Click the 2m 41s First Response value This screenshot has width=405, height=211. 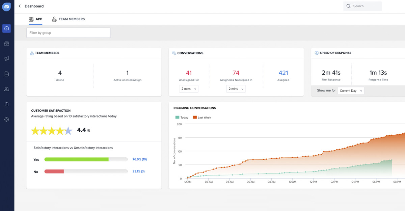click(x=331, y=73)
